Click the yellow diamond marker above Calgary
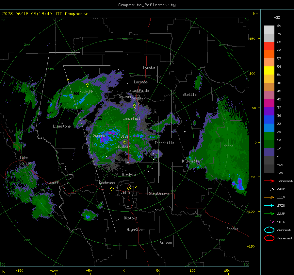This screenshot has height=275, width=294. pos(129,188)
